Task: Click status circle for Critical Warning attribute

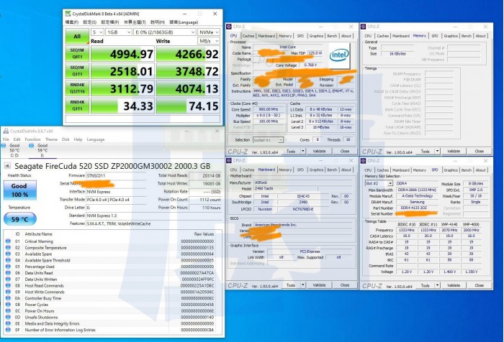Action: (x=7, y=241)
